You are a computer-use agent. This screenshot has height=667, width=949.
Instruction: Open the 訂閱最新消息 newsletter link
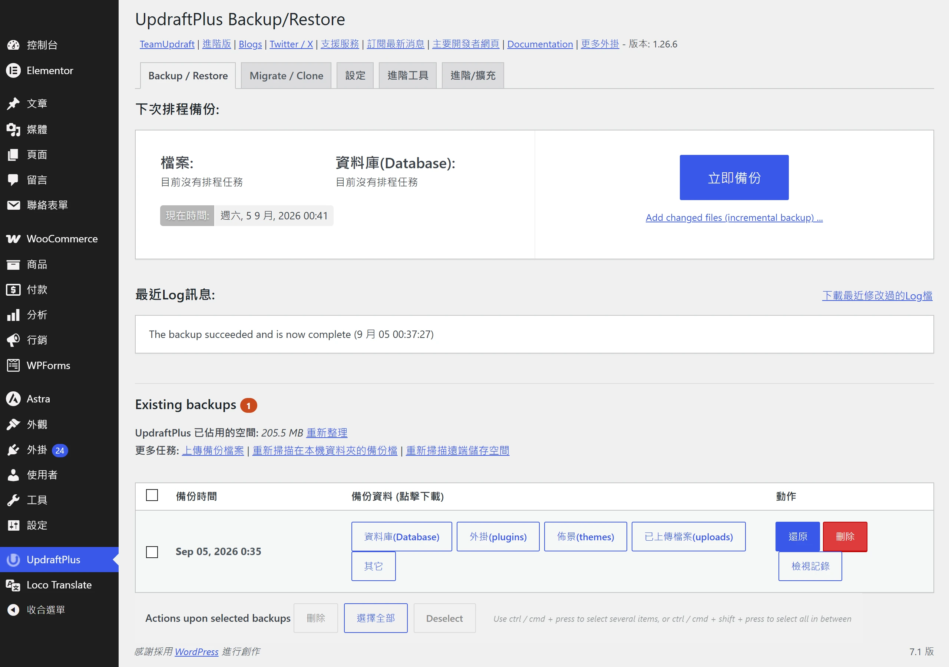click(396, 44)
